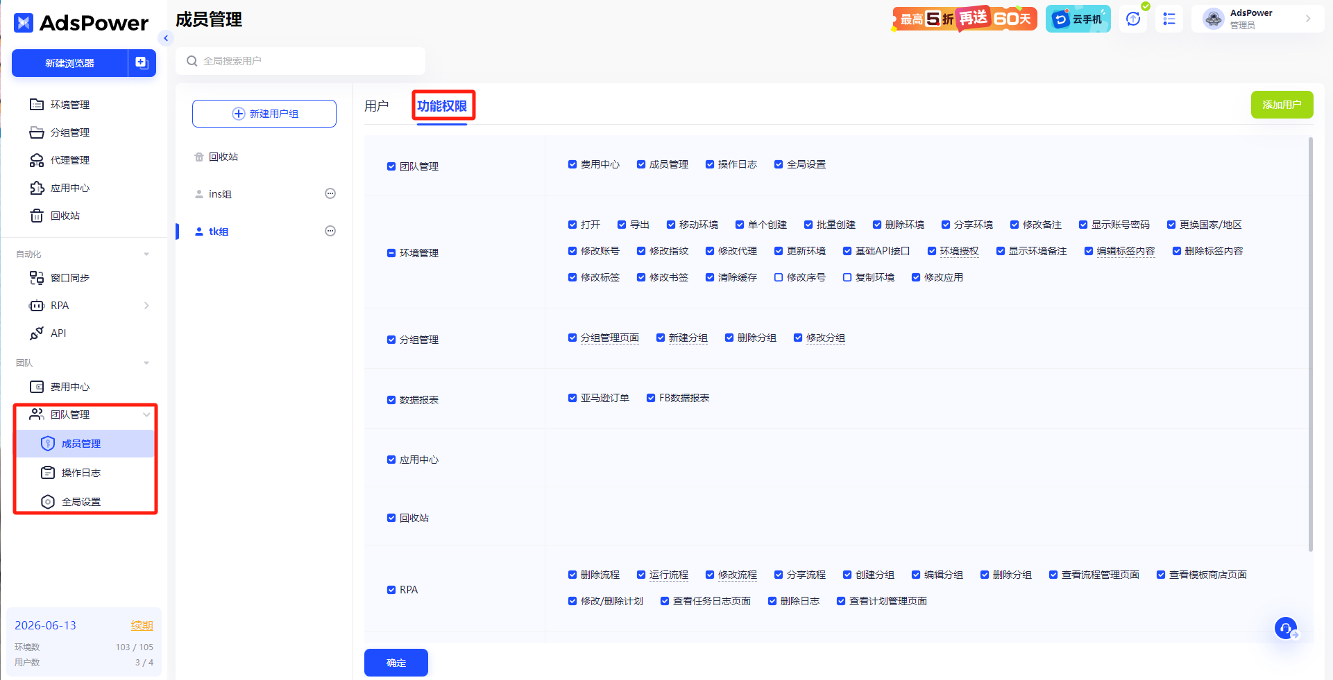This screenshot has height=680, width=1333.
Task: Click 确定 to save permissions
Action: pyautogui.click(x=396, y=663)
